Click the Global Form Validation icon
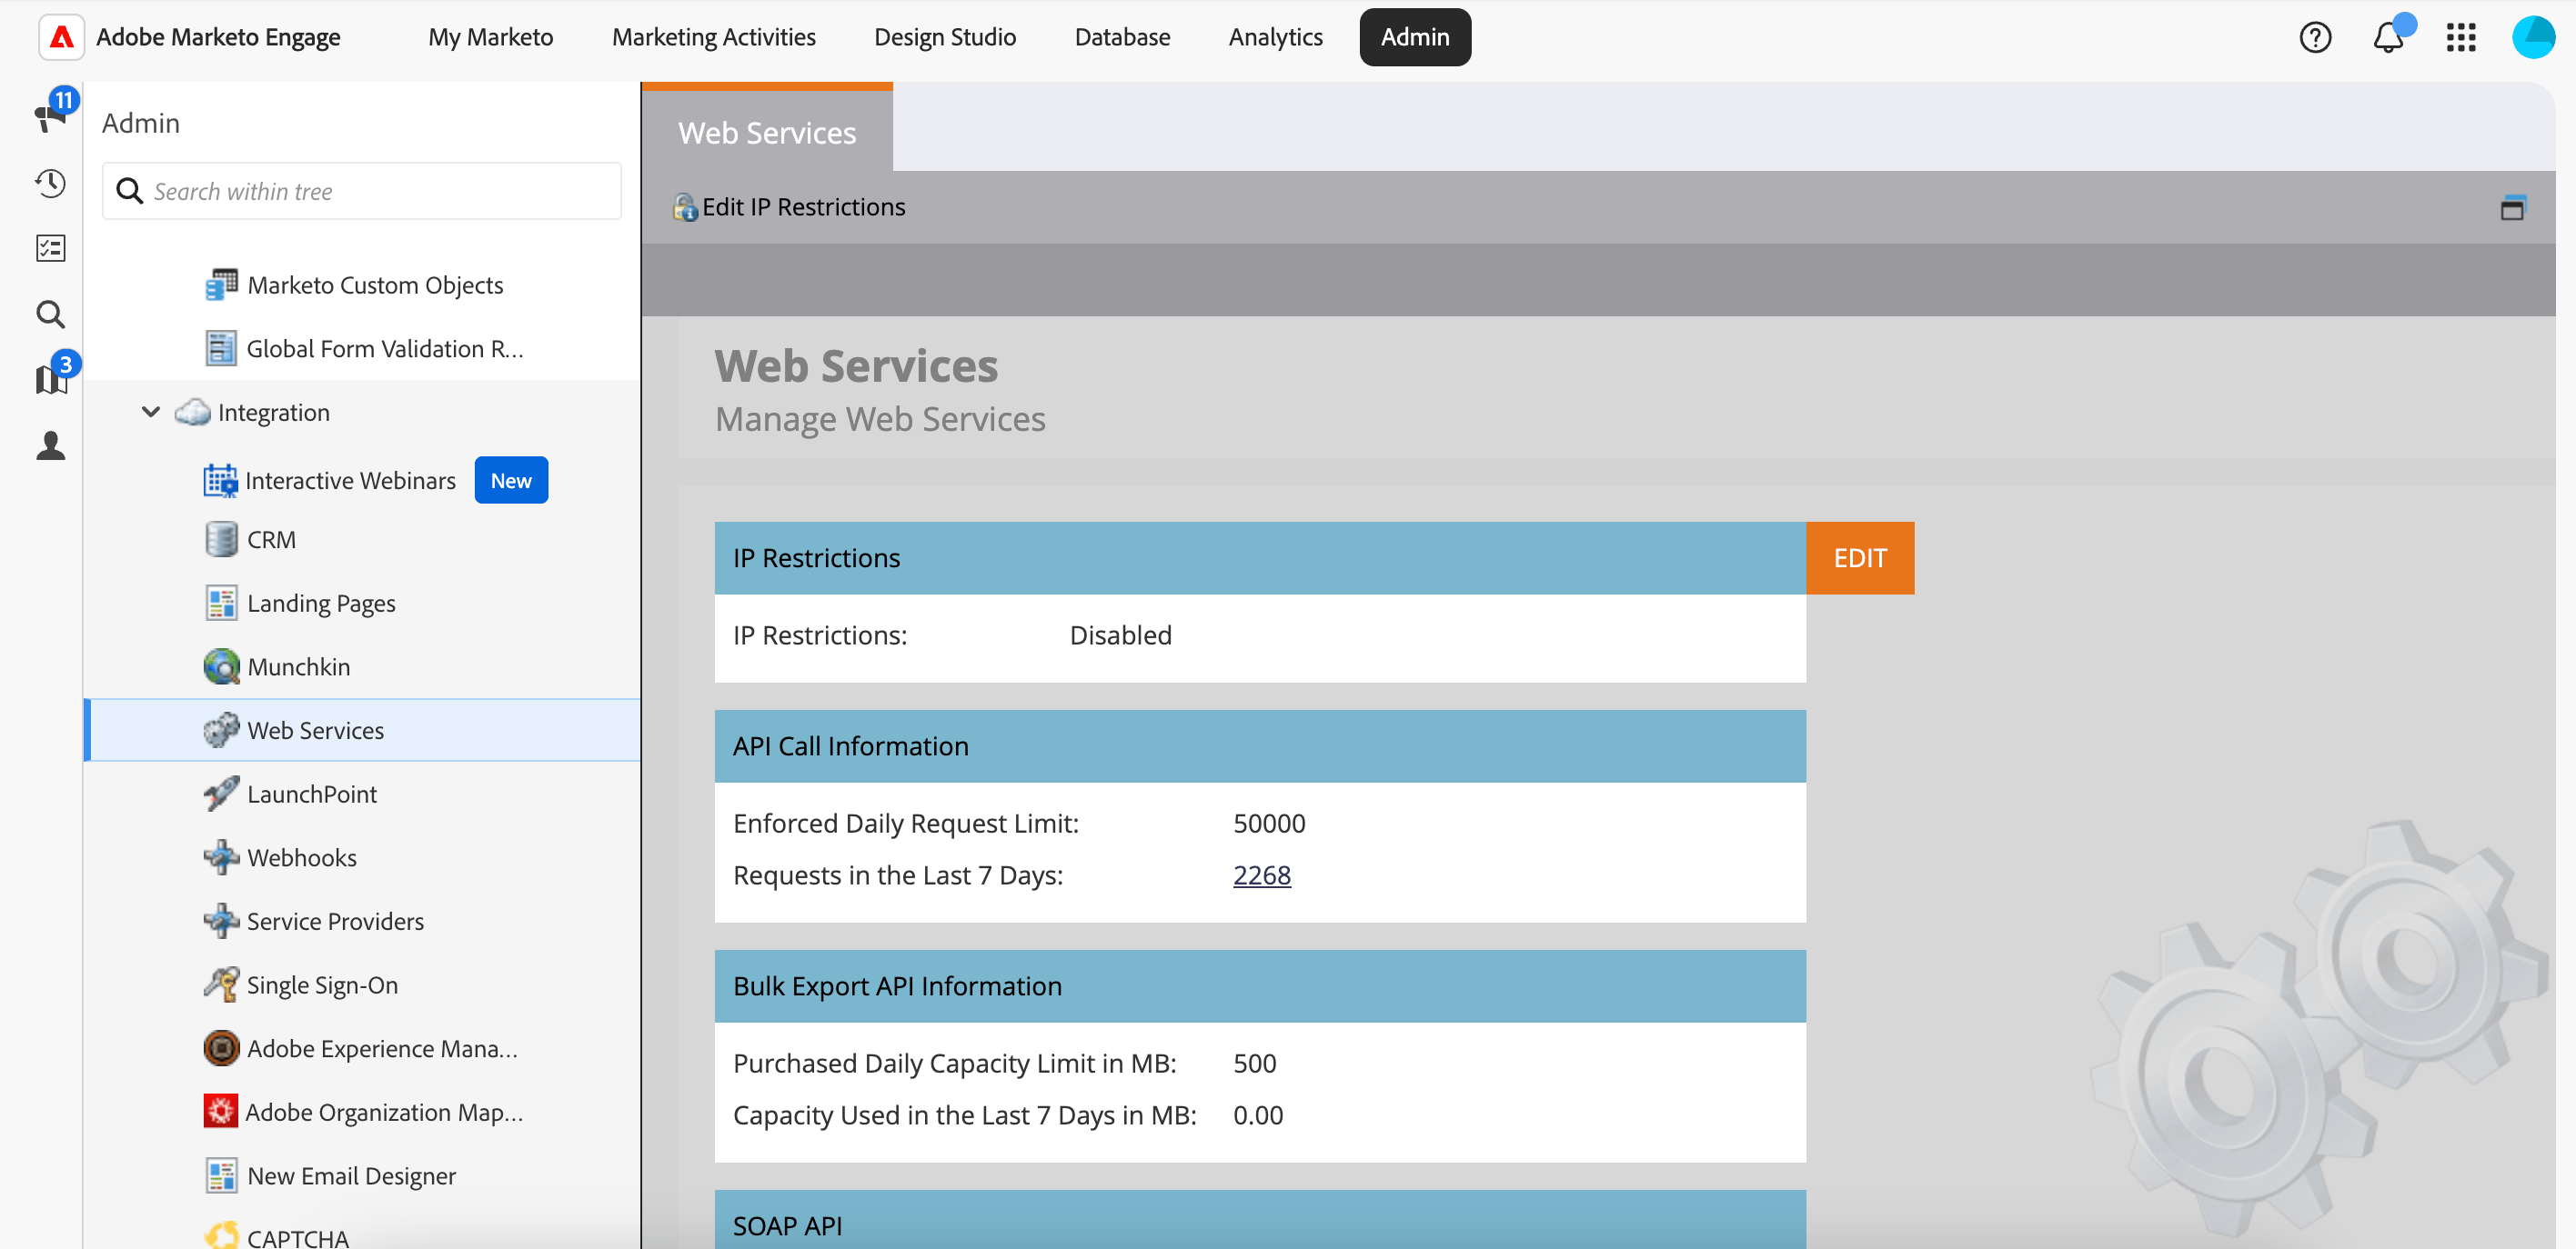This screenshot has width=2576, height=1249. click(221, 348)
